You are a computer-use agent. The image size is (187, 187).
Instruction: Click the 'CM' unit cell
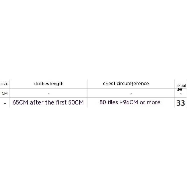[4, 93]
